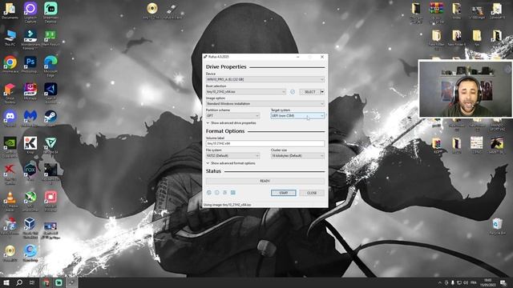
Task: Click the READY status progress bar
Action: click(265, 181)
